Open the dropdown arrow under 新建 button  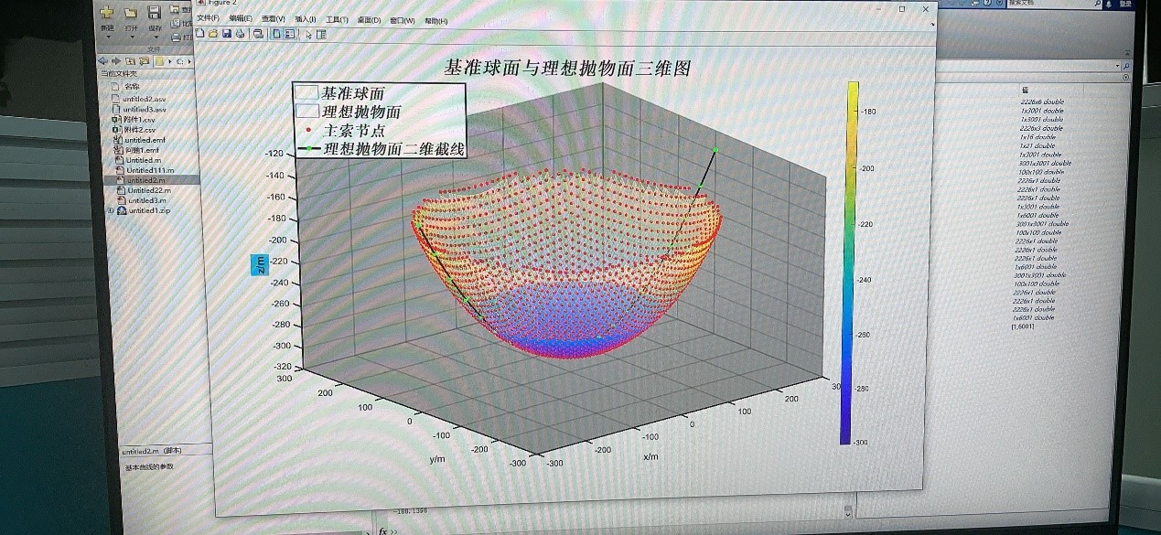107,37
